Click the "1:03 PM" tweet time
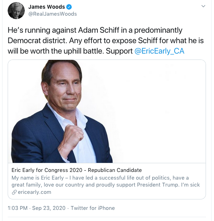This screenshot has height=221, width=214. pos(18,208)
